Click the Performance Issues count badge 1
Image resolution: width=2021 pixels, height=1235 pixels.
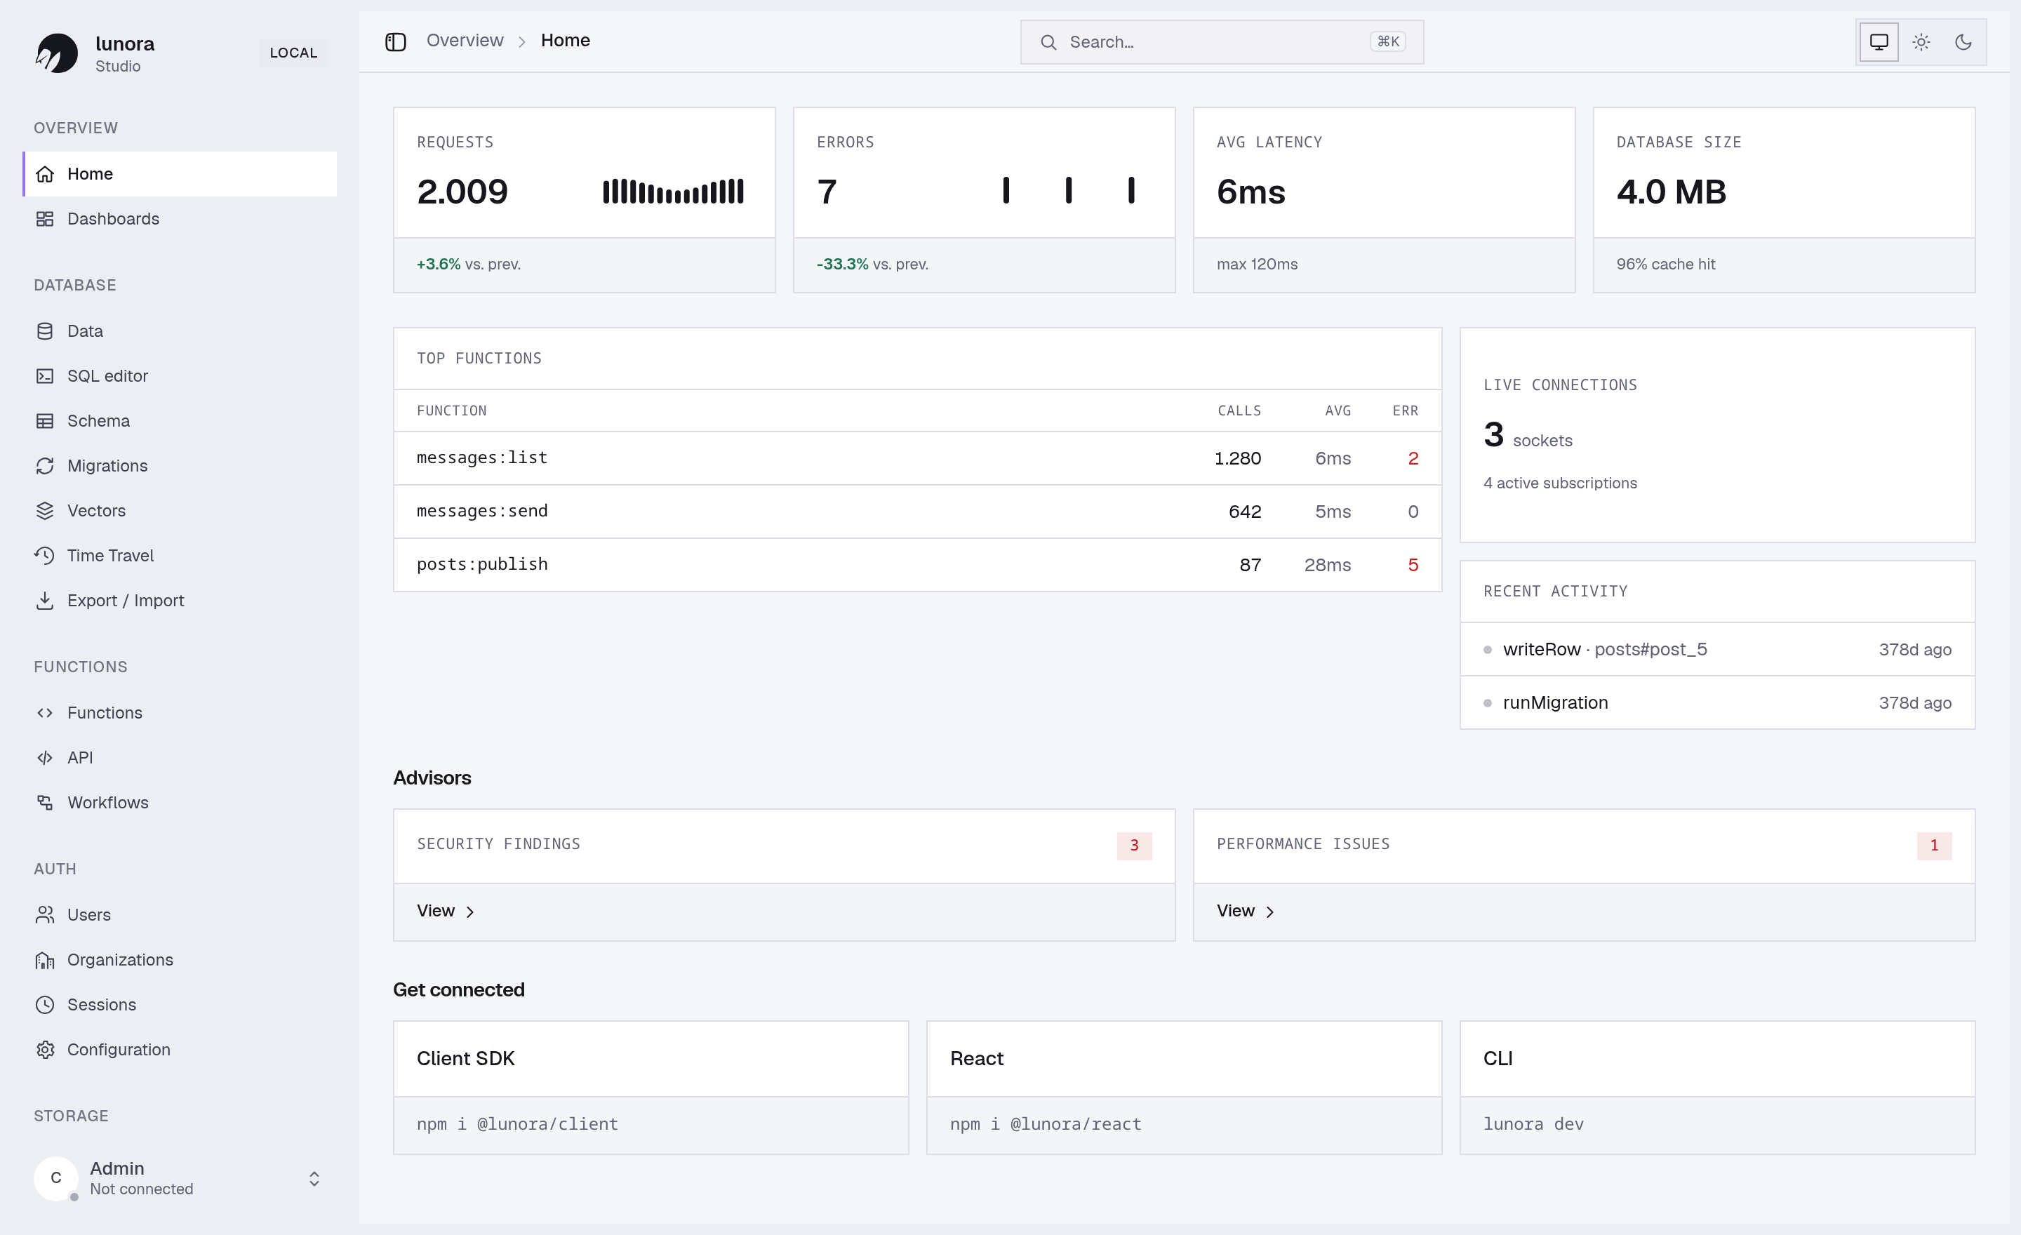pos(1933,846)
